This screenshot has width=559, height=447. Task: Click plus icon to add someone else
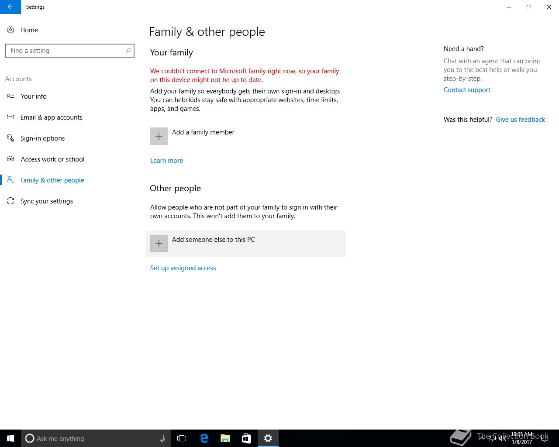point(159,244)
